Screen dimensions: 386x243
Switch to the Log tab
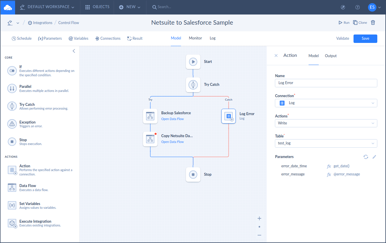tap(213, 38)
